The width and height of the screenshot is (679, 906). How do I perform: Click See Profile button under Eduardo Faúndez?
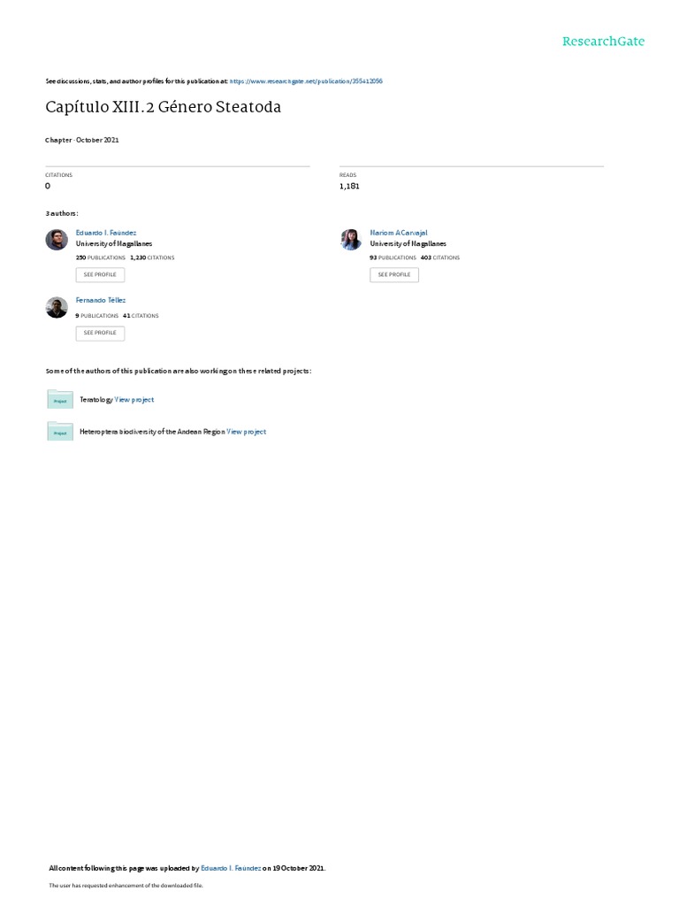(100, 275)
